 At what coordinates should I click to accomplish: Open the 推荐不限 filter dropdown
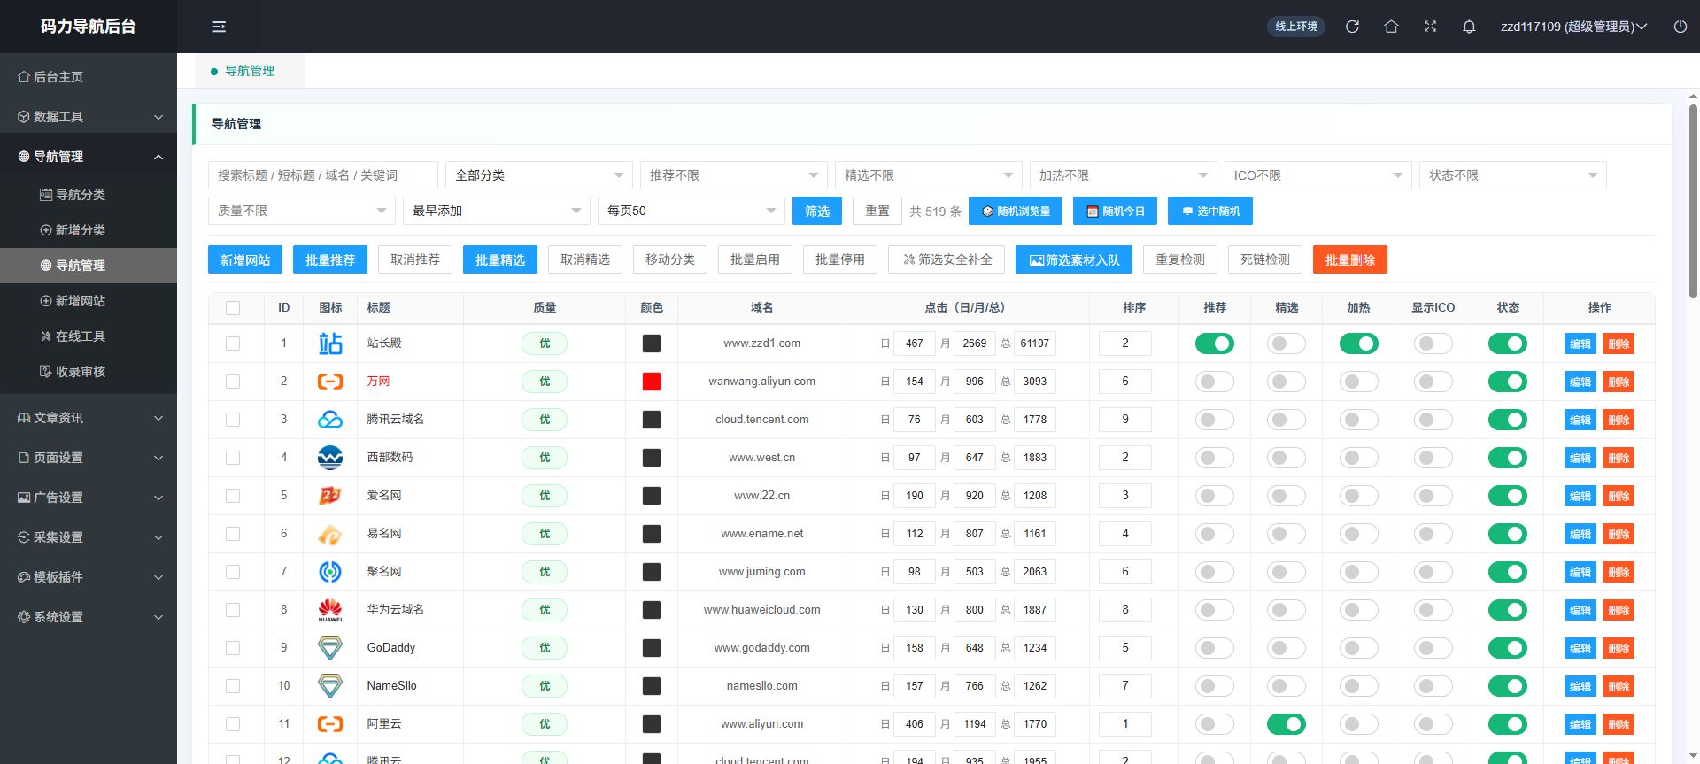(734, 175)
